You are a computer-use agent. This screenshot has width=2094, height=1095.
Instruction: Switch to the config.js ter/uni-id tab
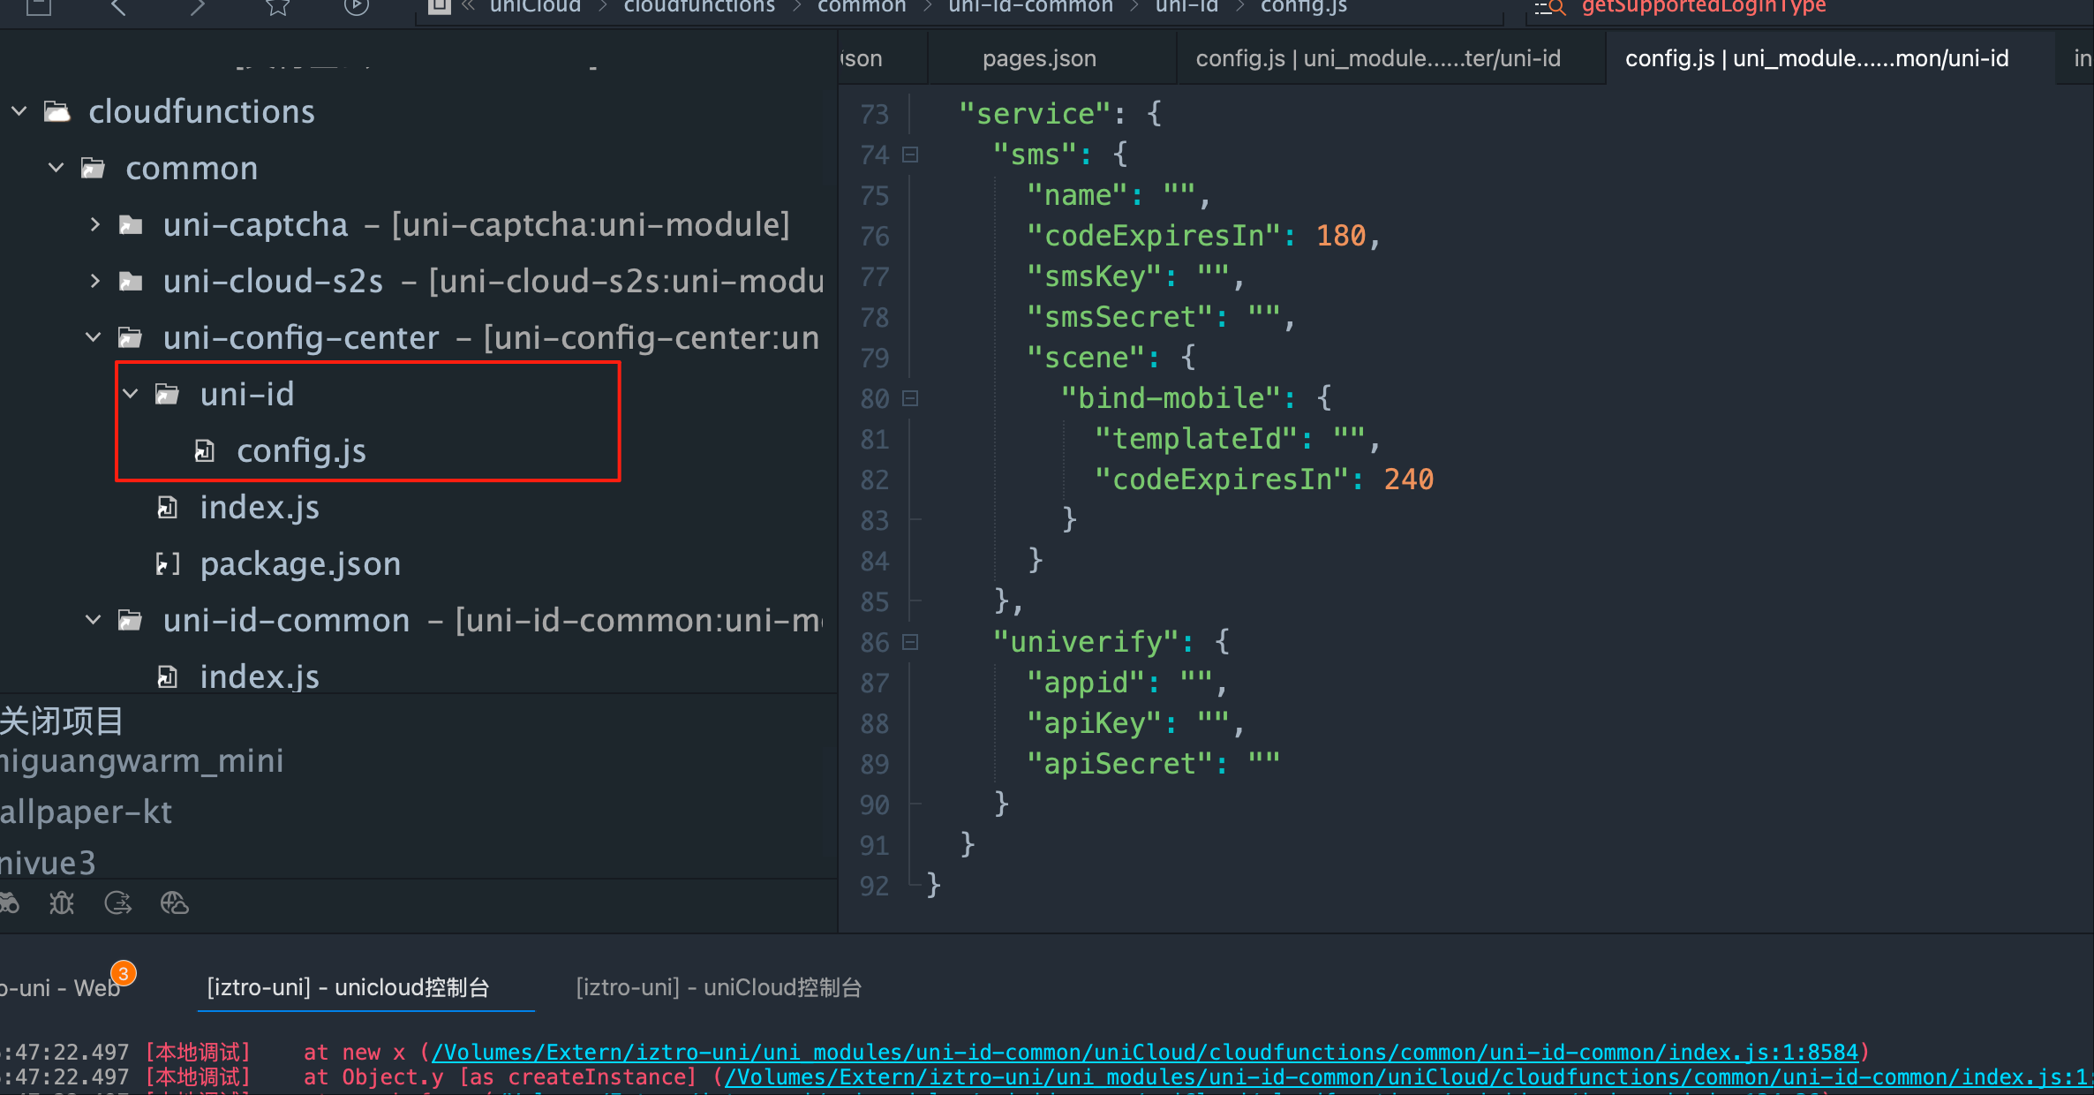pos(1378,58)
